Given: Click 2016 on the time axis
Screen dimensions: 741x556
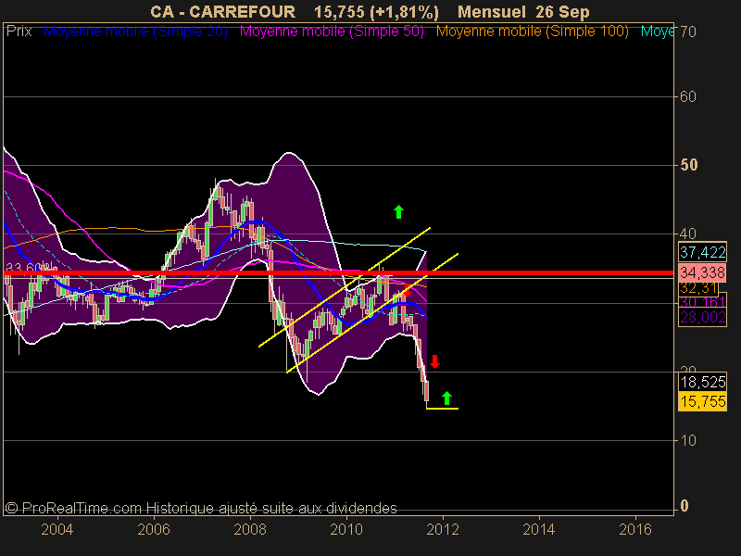Looking at the screenshot, I should [x=635, y=529].
